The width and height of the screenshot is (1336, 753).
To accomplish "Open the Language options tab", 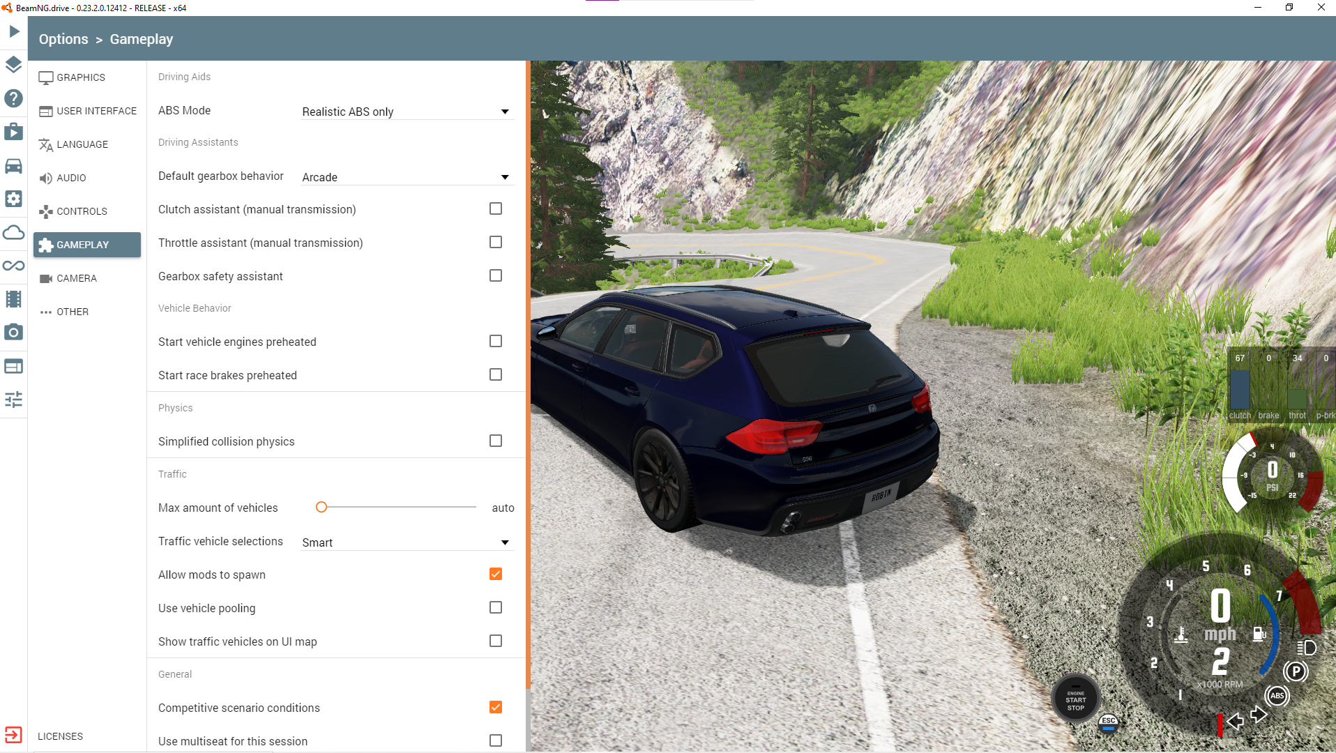I will 87,144.
